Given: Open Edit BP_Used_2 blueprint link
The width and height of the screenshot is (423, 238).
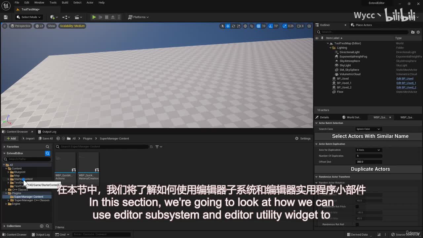Looking at the screenshot, I should (406, 88).
